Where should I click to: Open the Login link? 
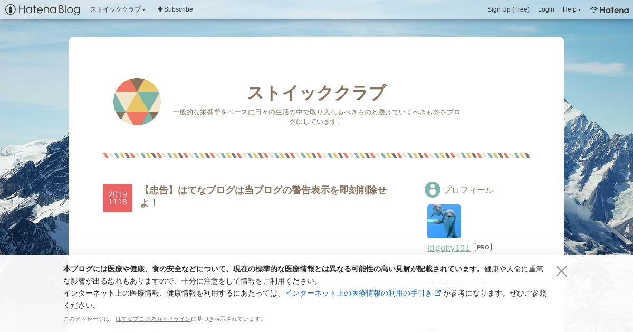(546, 9)
